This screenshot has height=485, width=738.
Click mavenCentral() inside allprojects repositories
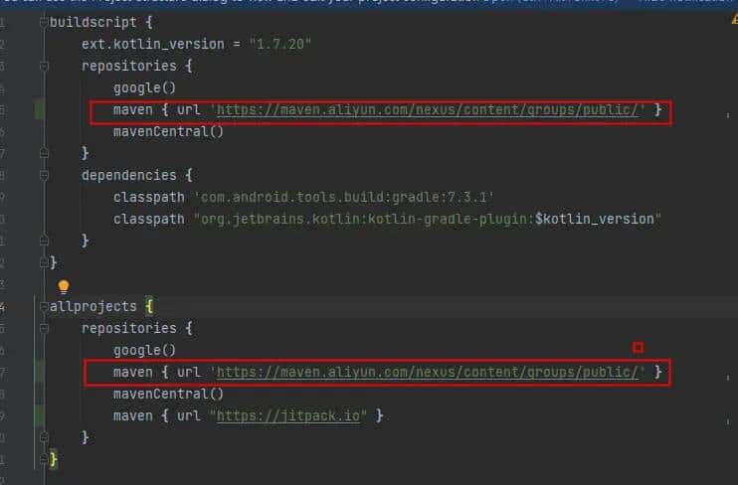pyautogui.click(x=168, y=395)
